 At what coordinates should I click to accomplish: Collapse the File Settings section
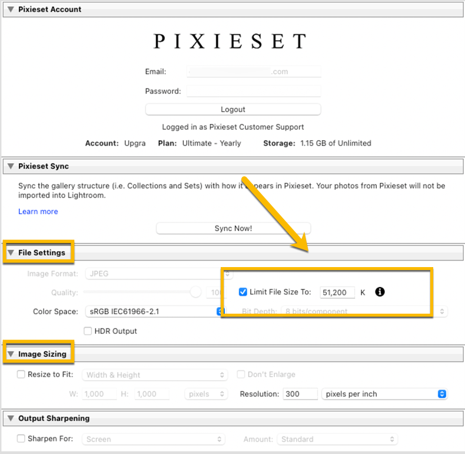pyautogui.click(x=11, y=252)
